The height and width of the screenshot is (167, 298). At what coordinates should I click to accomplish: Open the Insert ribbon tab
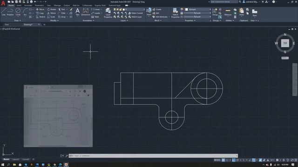tap(19, 6)
